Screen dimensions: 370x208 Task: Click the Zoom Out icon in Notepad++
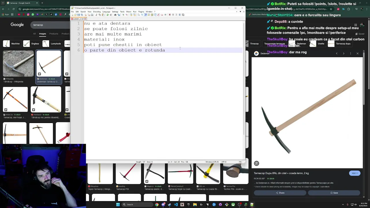point(126,14)
